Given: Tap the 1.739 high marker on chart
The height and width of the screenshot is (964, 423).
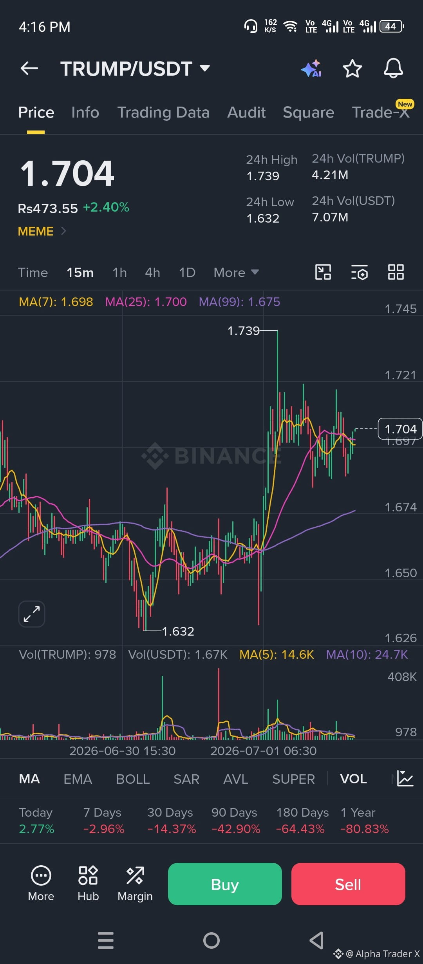Looking at the screenshot, I should 244,331.
